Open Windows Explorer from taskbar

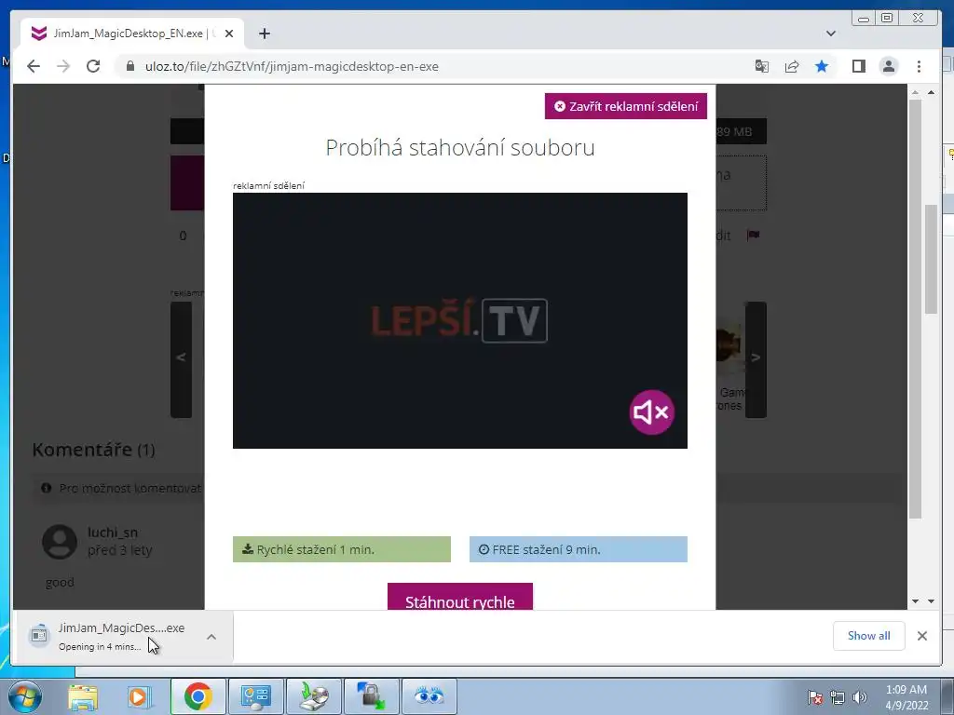[83, 696]
